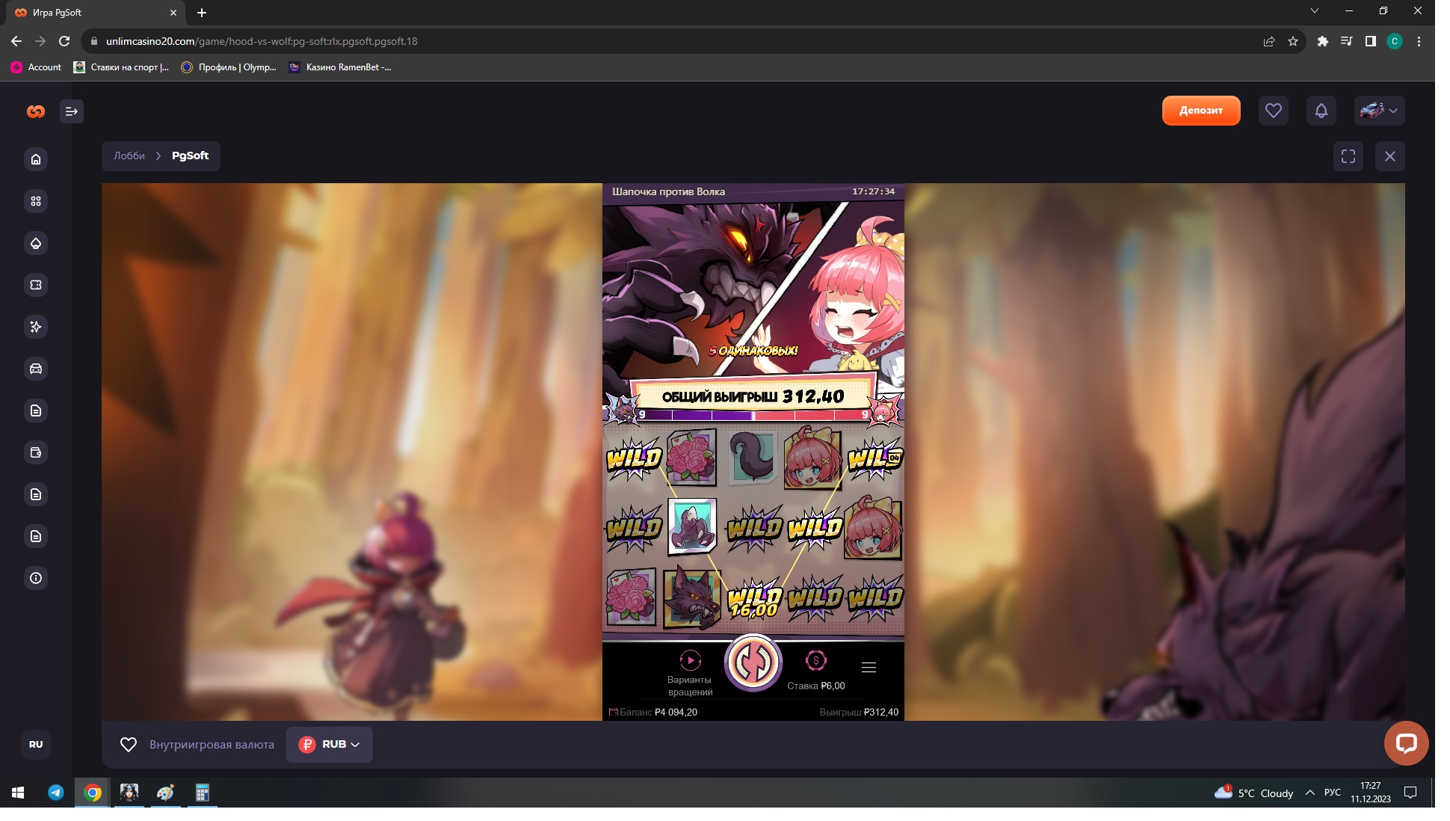This screenshot has height=821, width=1450.
Task: Open Telegram from the Windows taskbar
Action: (56, 793)
